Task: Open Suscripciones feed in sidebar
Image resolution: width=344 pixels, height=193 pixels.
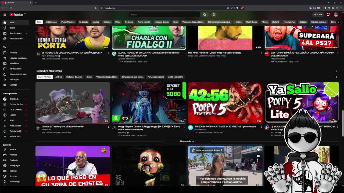Action: [15, 33]
